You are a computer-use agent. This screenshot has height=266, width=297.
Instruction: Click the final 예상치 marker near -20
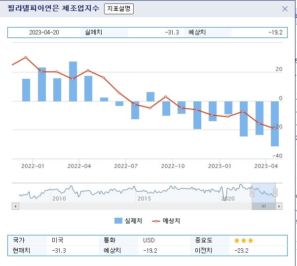point(274,129)
